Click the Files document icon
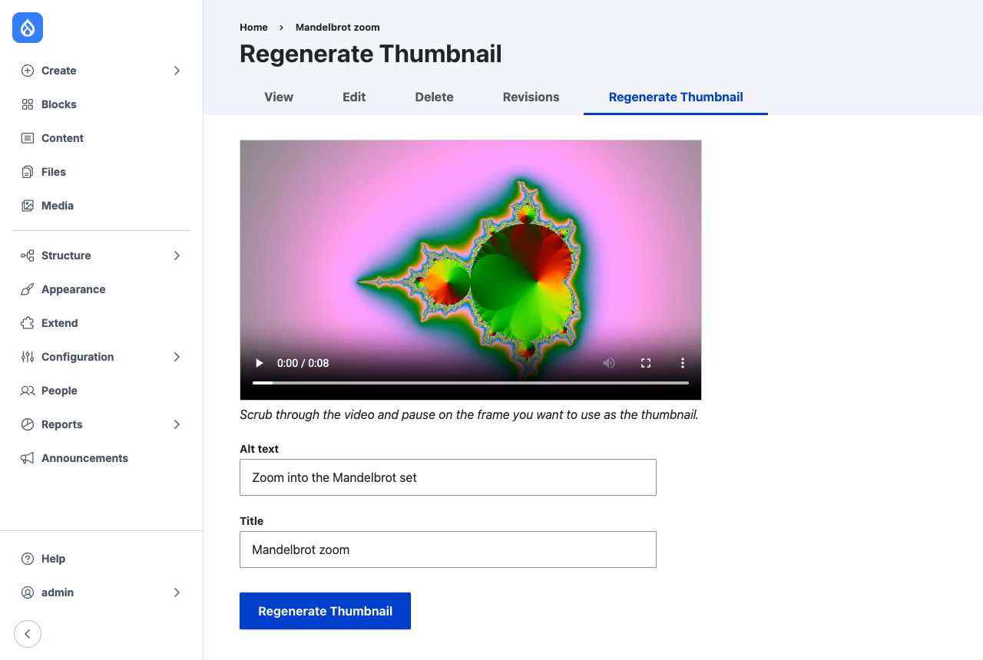Image resolution: width=983 pixels, height=660 pixels. point(28,172)
